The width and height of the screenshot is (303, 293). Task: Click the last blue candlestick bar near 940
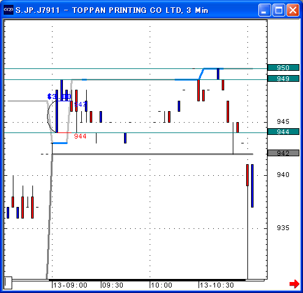click(252, 186)
